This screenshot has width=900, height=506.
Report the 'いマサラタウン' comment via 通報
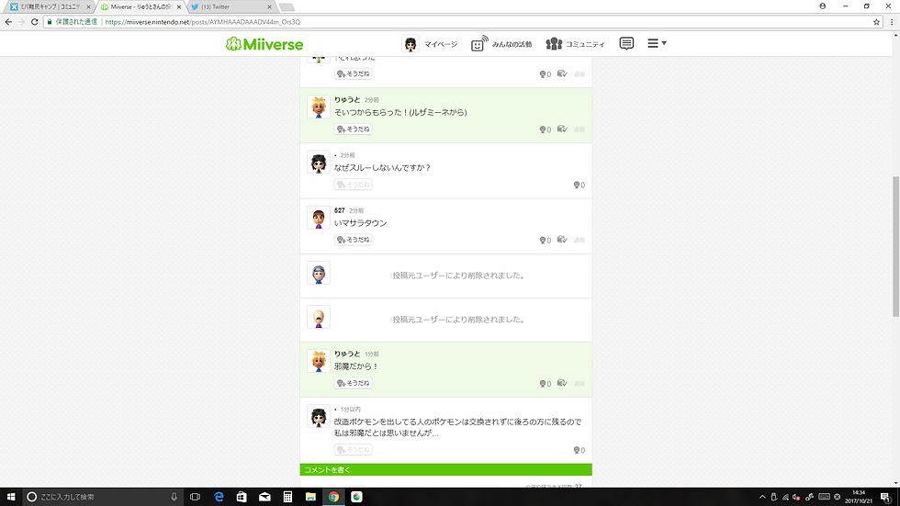point(579,241)
